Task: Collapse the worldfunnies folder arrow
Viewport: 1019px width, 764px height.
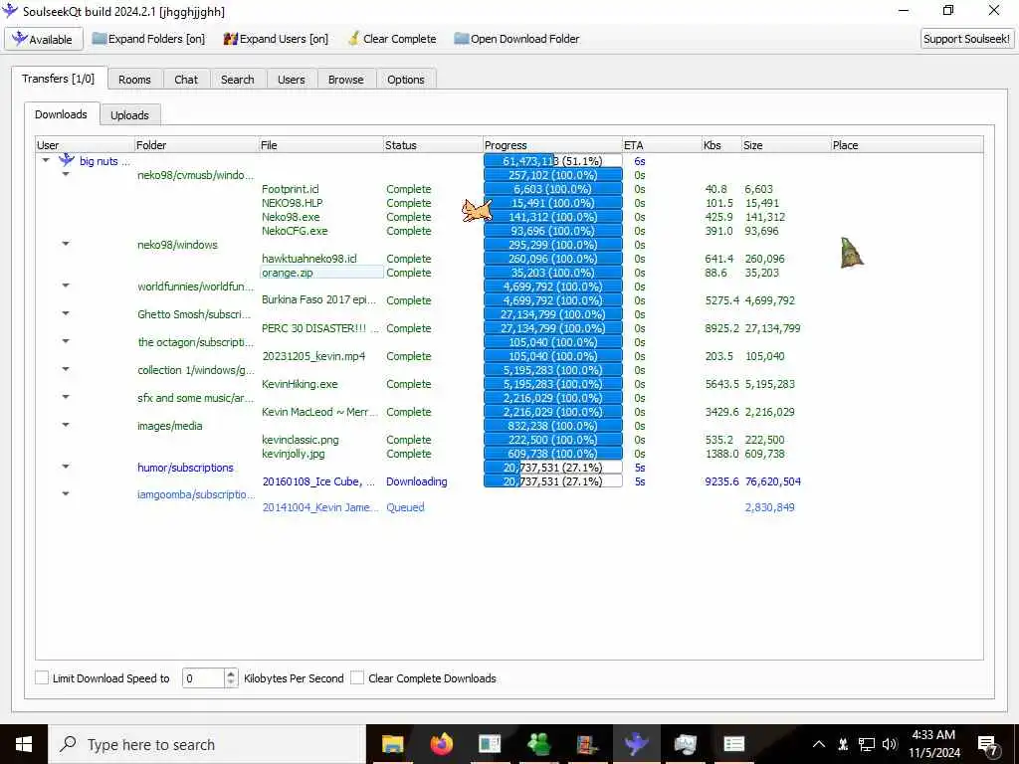Action: (x=66, y=286)
